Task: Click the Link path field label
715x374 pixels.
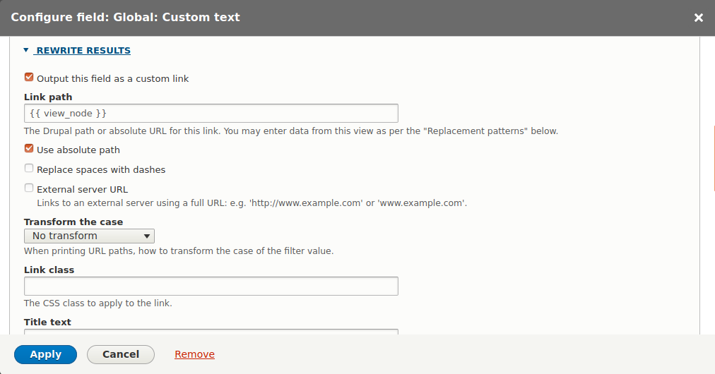Action: [x=48, y=97]
